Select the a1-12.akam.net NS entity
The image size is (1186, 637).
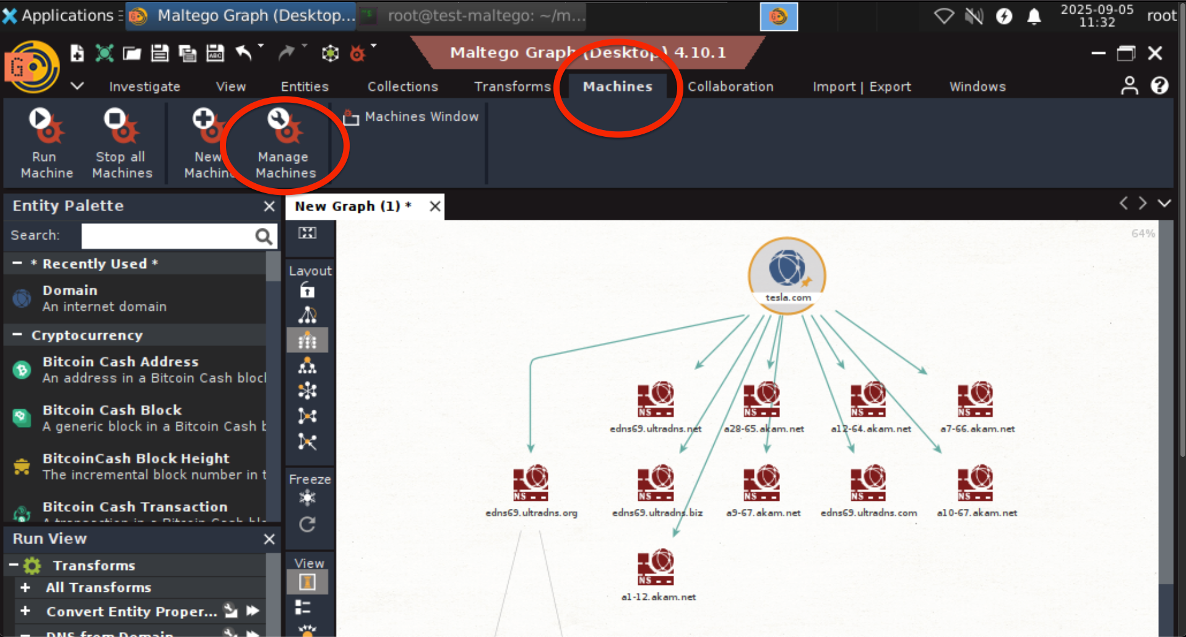[x=657, y=575]
